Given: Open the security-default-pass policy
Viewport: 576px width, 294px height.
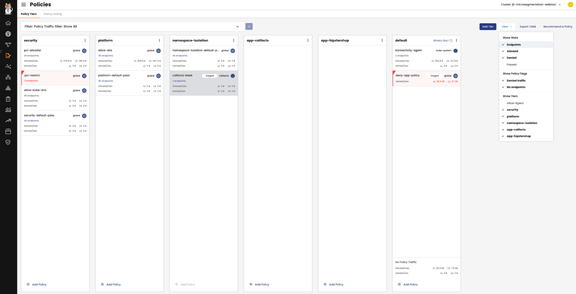Looking at the screenshot, I should point(39,116).
